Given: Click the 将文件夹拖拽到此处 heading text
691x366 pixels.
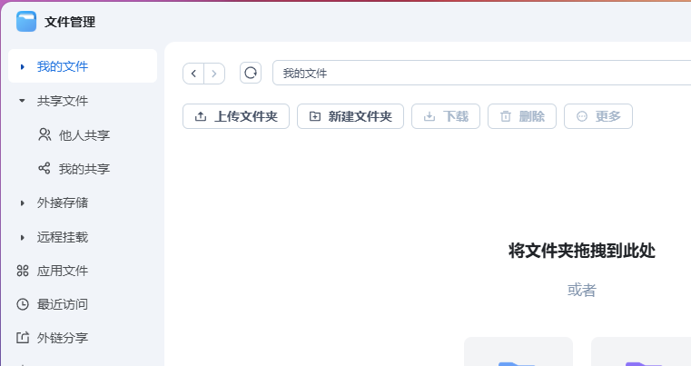Looking at the screenshot, I should [582, 251].
